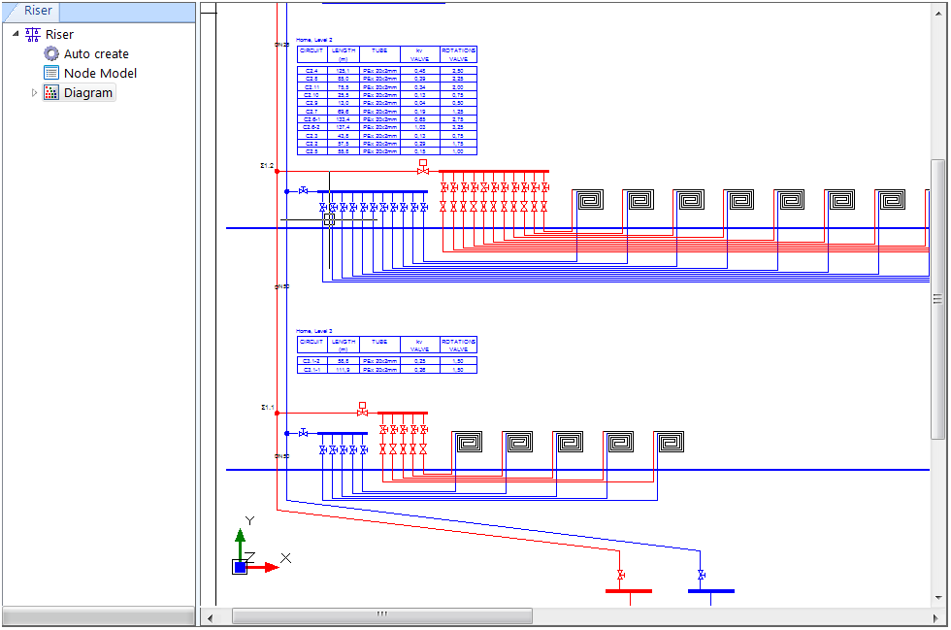This screenshot has width=951, height=630.
Task: Expand the Diagram tree item
Action: coord(35,92)
